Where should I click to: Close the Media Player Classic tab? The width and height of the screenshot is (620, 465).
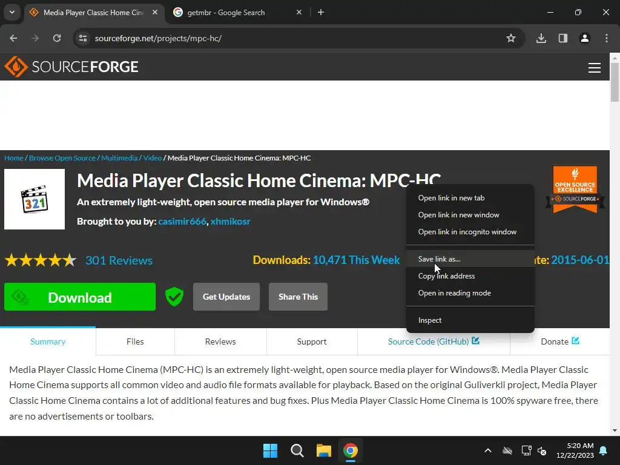click(x=155, y=12)
